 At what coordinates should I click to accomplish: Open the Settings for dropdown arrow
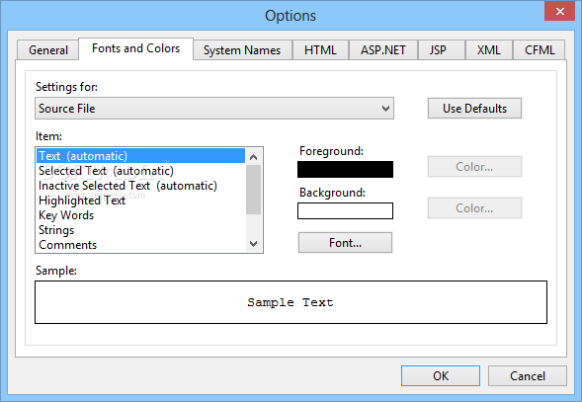coord(385,109)
